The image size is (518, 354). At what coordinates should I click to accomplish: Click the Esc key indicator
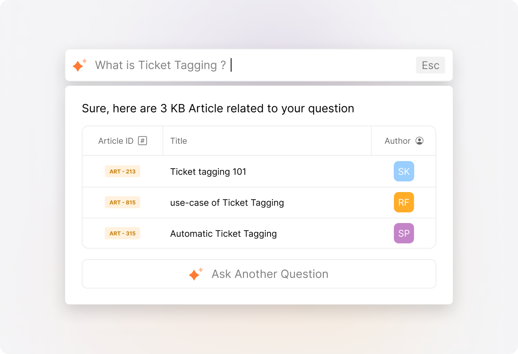[x=430, y=65]
